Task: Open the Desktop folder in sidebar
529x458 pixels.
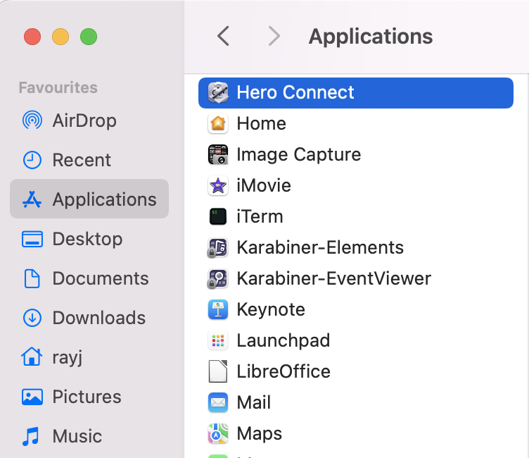Action: (x=89, y=239)
